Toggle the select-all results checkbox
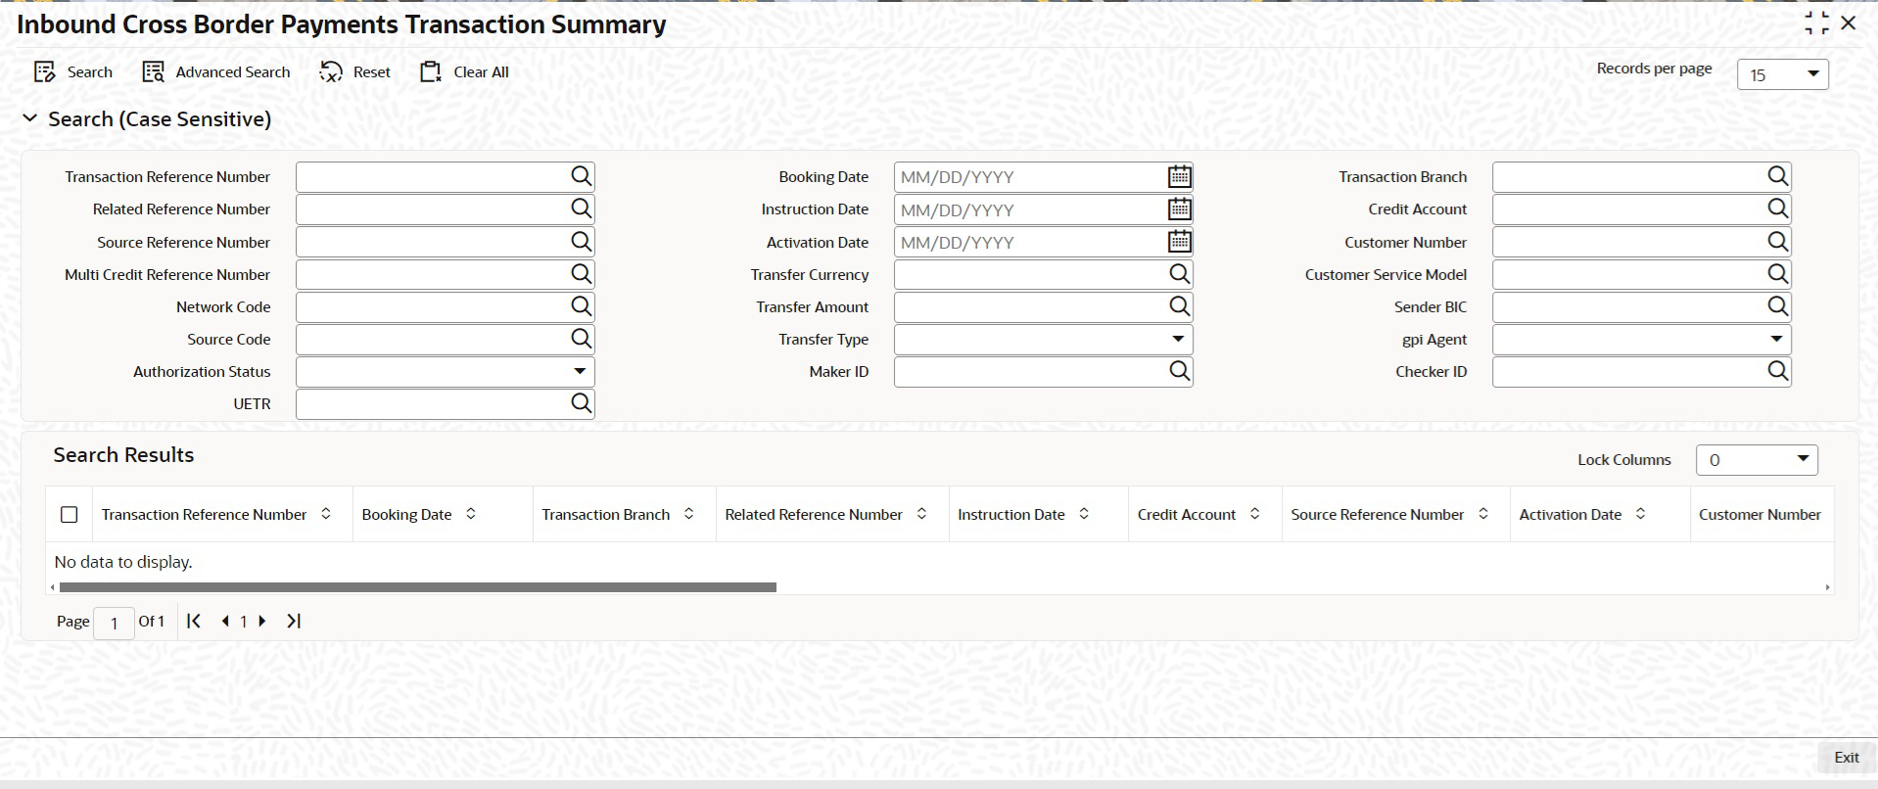 coord(70,514)
